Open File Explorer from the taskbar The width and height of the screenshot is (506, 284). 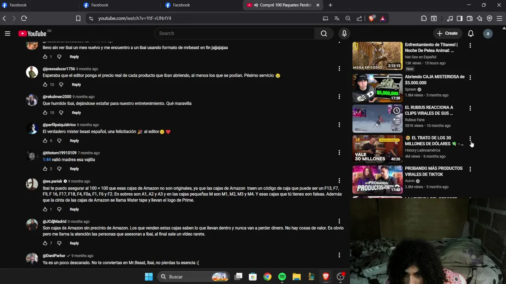point(296,277)
